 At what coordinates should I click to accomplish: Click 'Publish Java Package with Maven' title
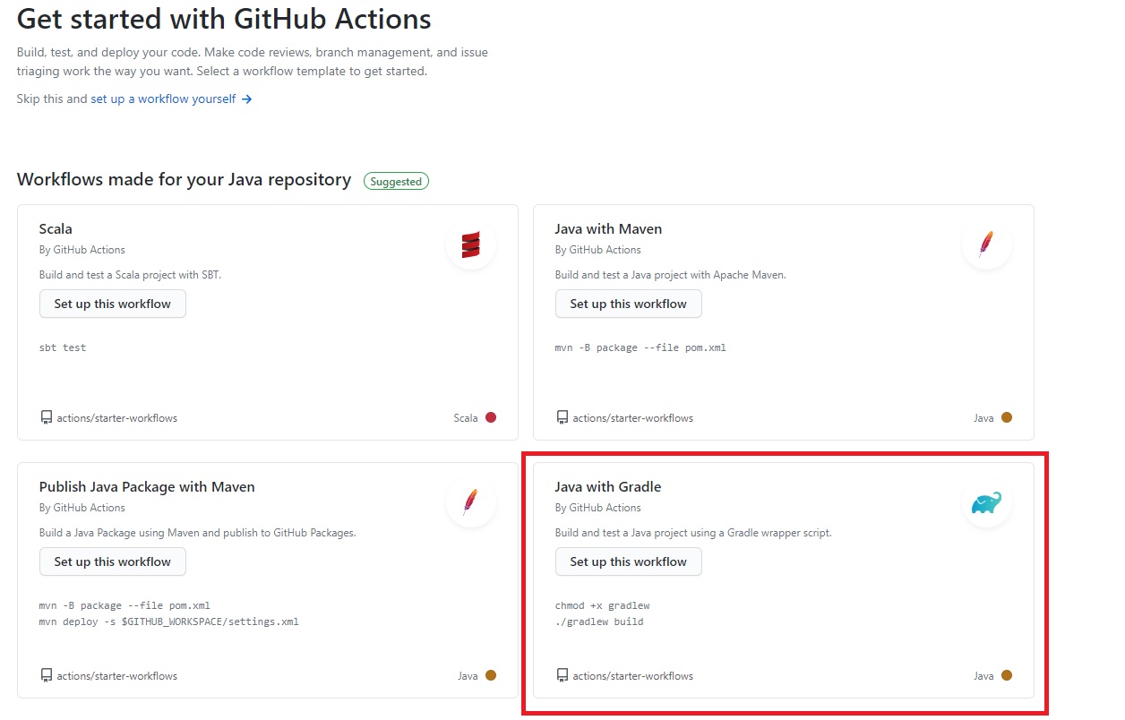click(147, 486)
